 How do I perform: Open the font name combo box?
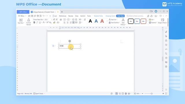(38, 19)
